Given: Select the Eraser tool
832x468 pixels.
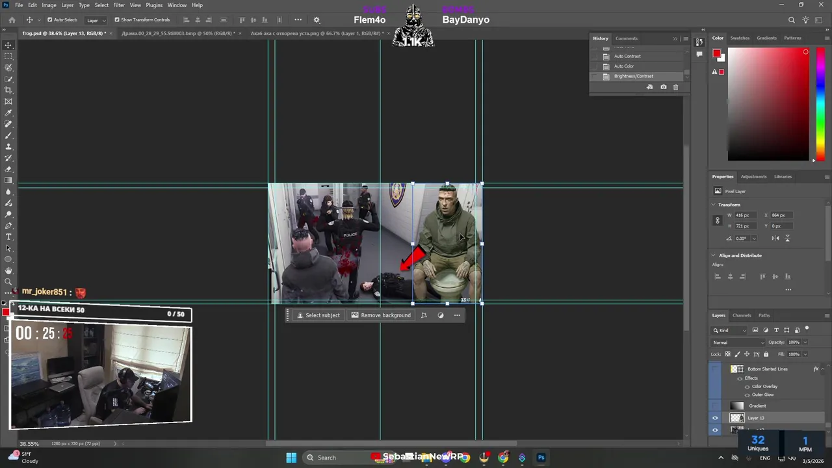Looking at the screenshot, I should point(8,169).
